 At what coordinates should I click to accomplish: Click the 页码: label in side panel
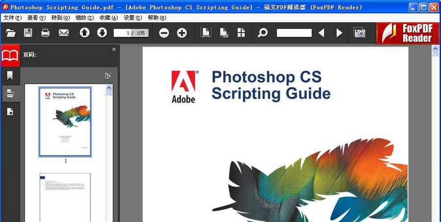click(29, 55)
